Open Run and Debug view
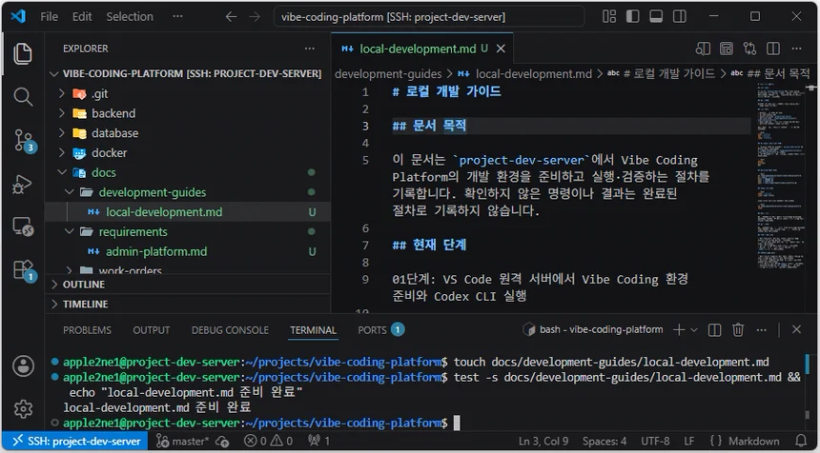The image size is (820, 453). pos(23,185)
